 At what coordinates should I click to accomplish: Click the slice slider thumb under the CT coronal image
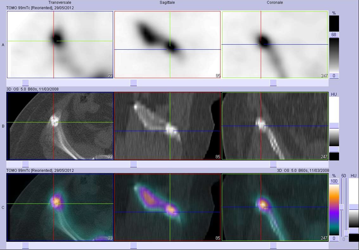pyautogui.click(x=273, y=164)
